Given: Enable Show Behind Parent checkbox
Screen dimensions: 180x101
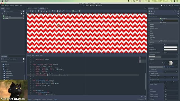Looking at the screenshot, I should pyautogui.click(x=164, y=52).
